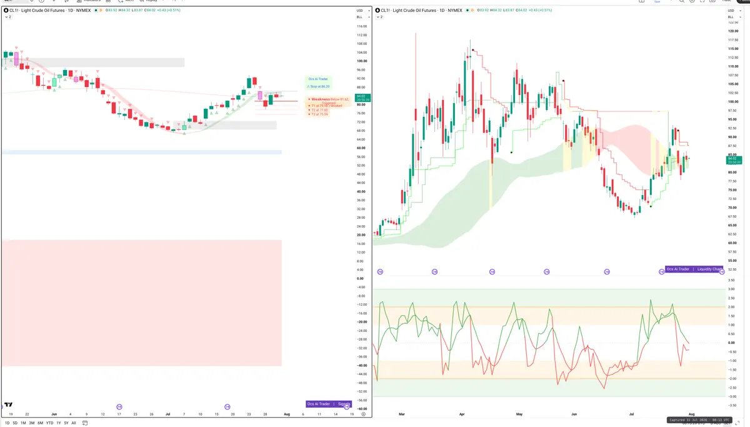Screen dimensions: 750x427
Task: Open first event marker near Mar, right chart
Action: [381, 272]
